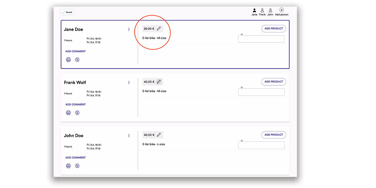
Task: Click the Frank Wolf name heading
Action: (x=75, y=82)
